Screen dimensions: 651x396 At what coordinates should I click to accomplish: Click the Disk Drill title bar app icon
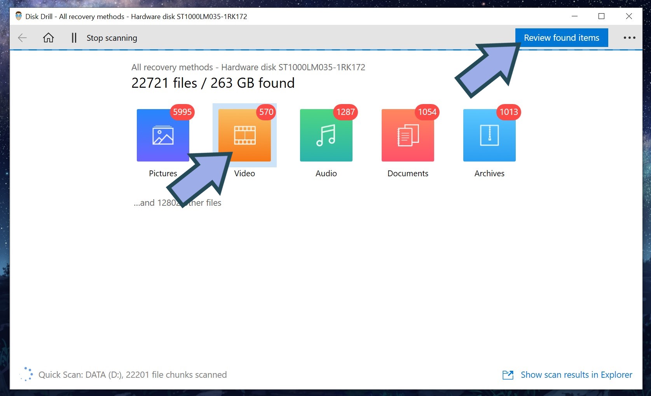(18, 16)
